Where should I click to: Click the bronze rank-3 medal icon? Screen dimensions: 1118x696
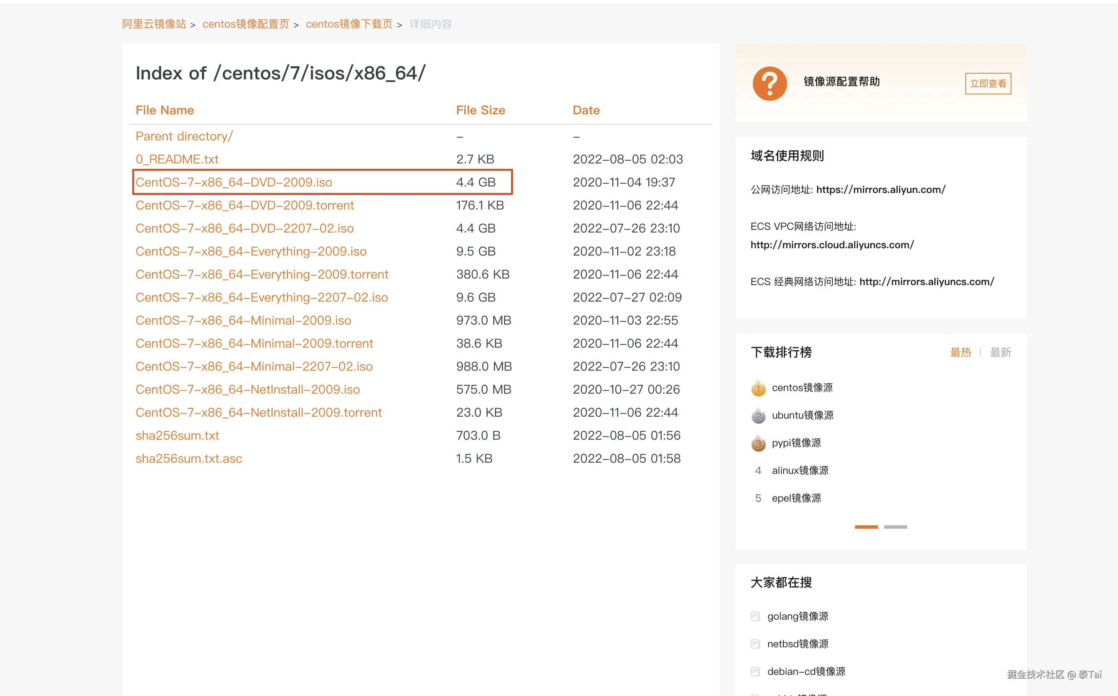(758, 443)
